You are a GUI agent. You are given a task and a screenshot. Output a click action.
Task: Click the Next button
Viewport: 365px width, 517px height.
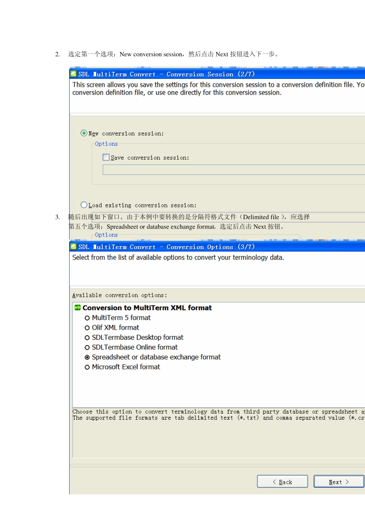click(x=339, y=482)
